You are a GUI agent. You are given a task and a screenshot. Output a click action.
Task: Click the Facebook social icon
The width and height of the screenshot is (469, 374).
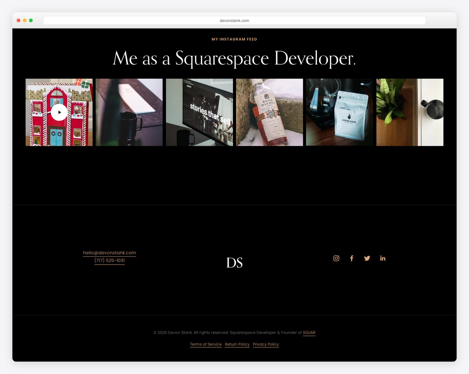coord(351,258)
